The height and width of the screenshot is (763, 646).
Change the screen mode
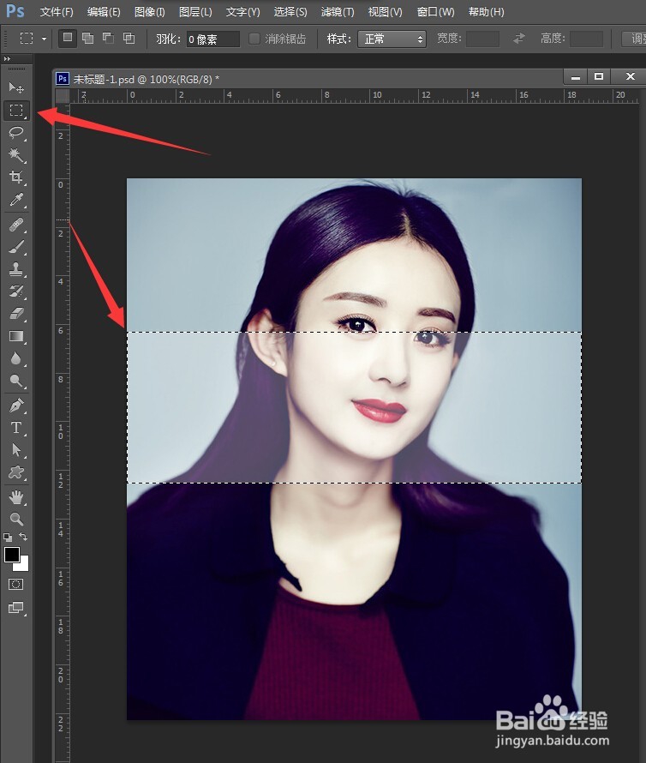(x=16, y=607)
